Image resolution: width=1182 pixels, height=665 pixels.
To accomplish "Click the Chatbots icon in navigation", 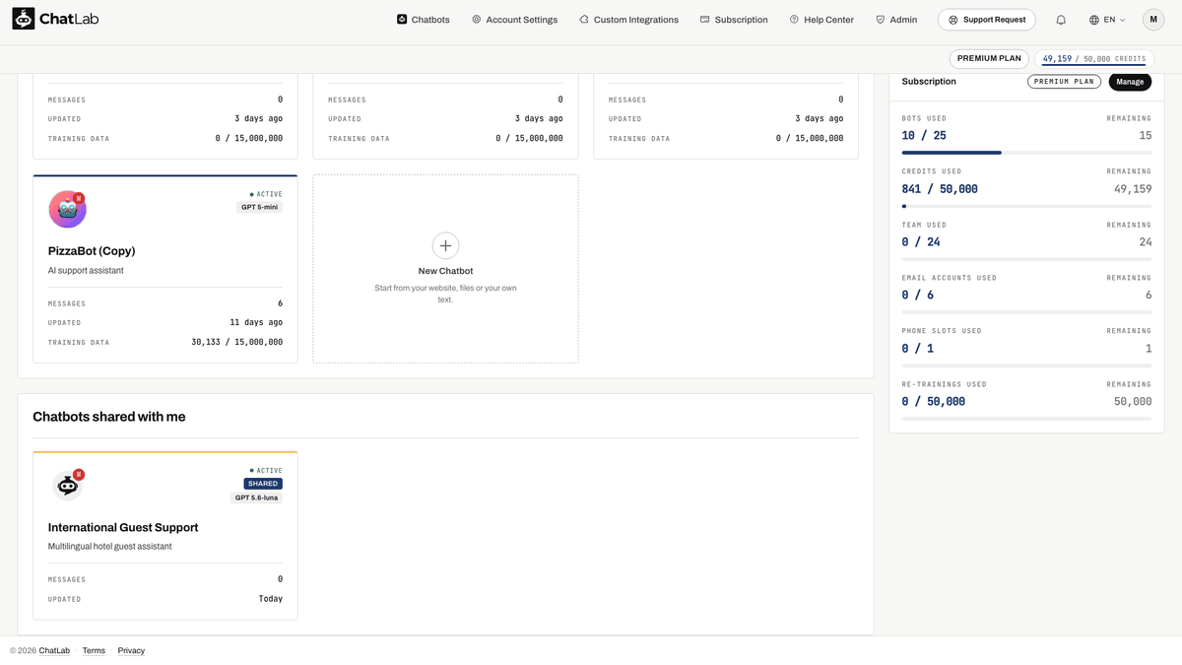I will (402, 20).
